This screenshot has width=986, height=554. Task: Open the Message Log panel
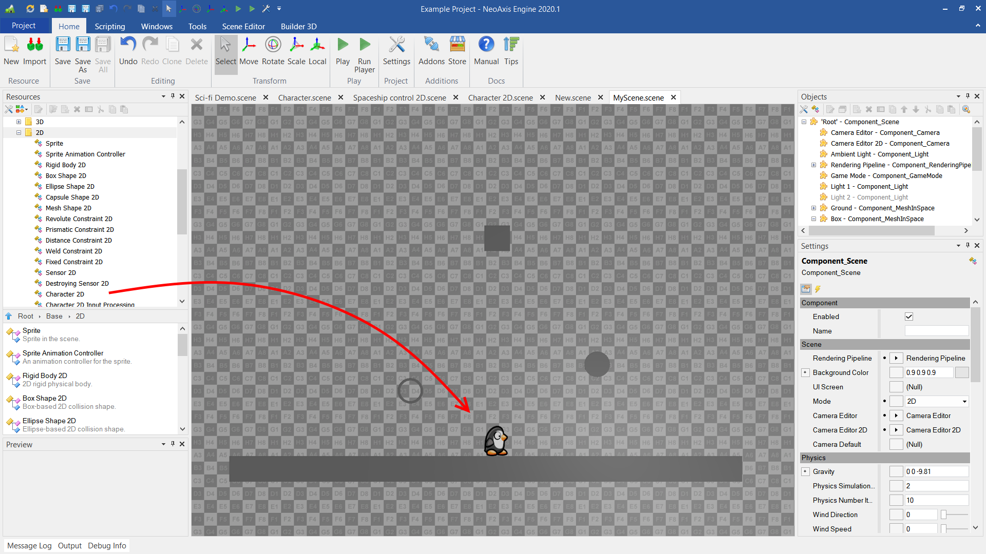[x=29, y=545]
